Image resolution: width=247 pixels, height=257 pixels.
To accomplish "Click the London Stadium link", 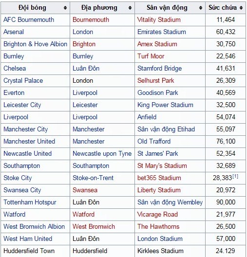I will coord(160,239).
